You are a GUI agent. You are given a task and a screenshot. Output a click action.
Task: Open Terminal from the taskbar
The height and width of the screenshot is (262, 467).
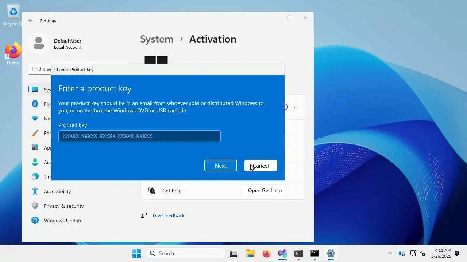pyautogui.click(x=299, y=253)
